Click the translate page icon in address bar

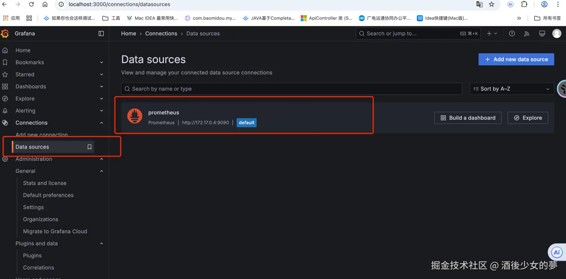(479, 5)
